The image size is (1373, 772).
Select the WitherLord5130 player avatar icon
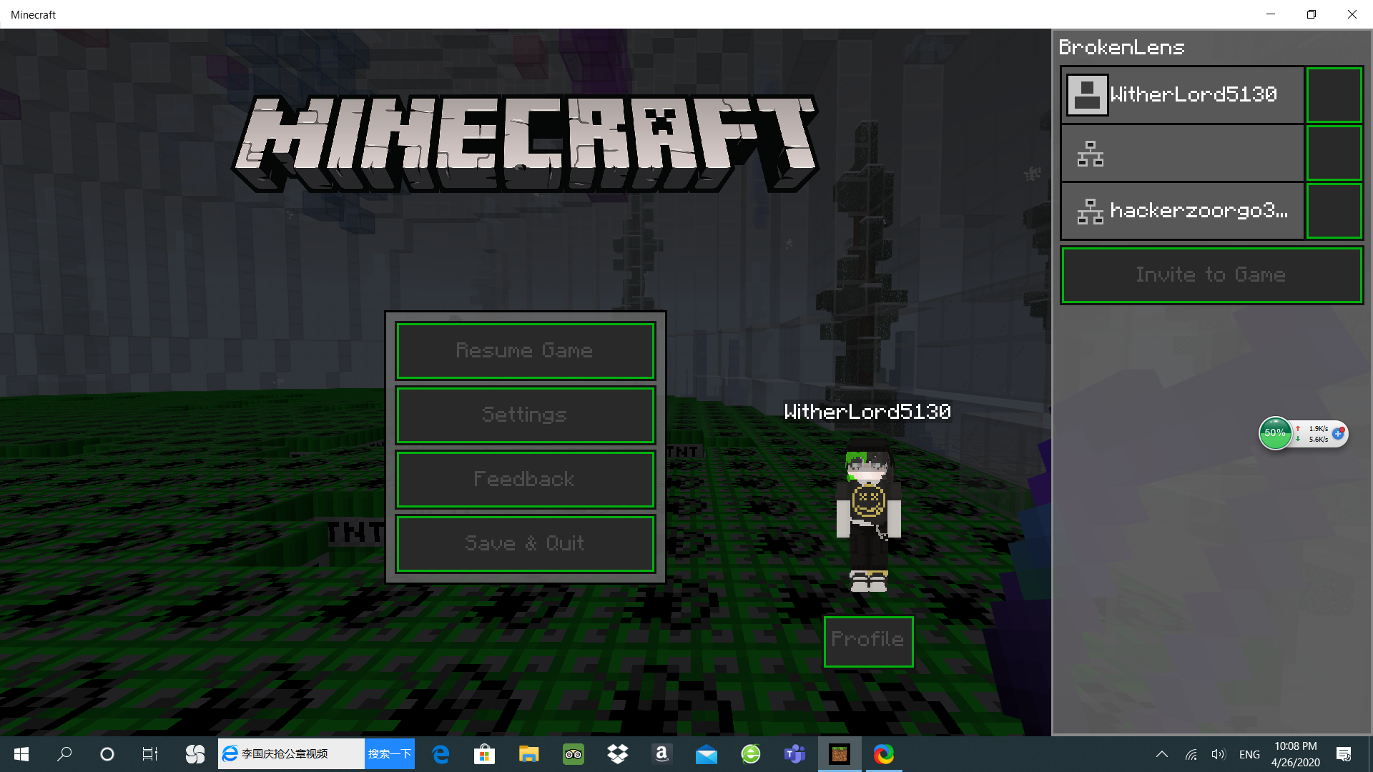pos(1087,95)
